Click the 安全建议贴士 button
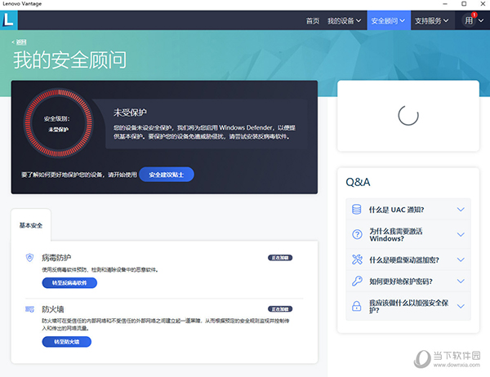The image size is (490, 377). pos(167,175)
